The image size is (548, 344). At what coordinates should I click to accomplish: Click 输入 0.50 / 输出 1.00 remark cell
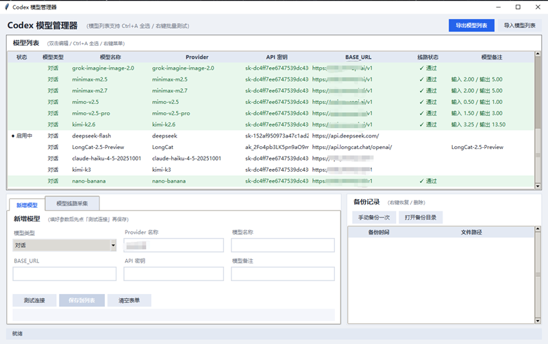coord(477,102)
